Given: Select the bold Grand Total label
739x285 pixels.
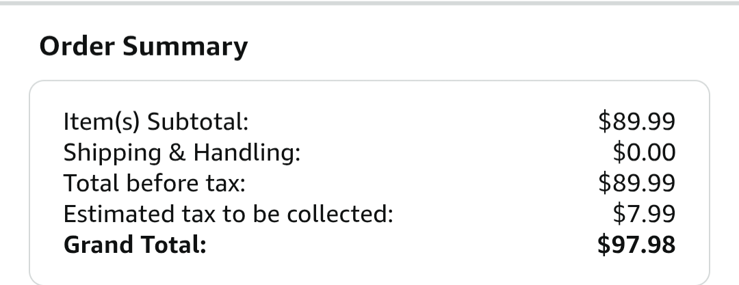Looking at the screenshot, I should (x=135, y=245).
